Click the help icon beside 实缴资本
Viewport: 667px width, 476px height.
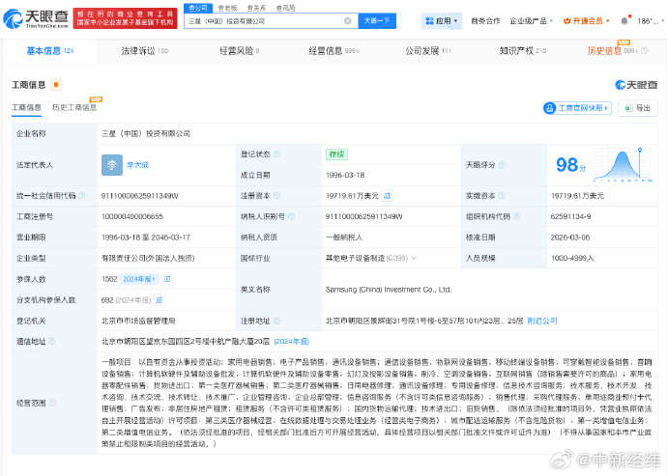(x=501, y=195)
